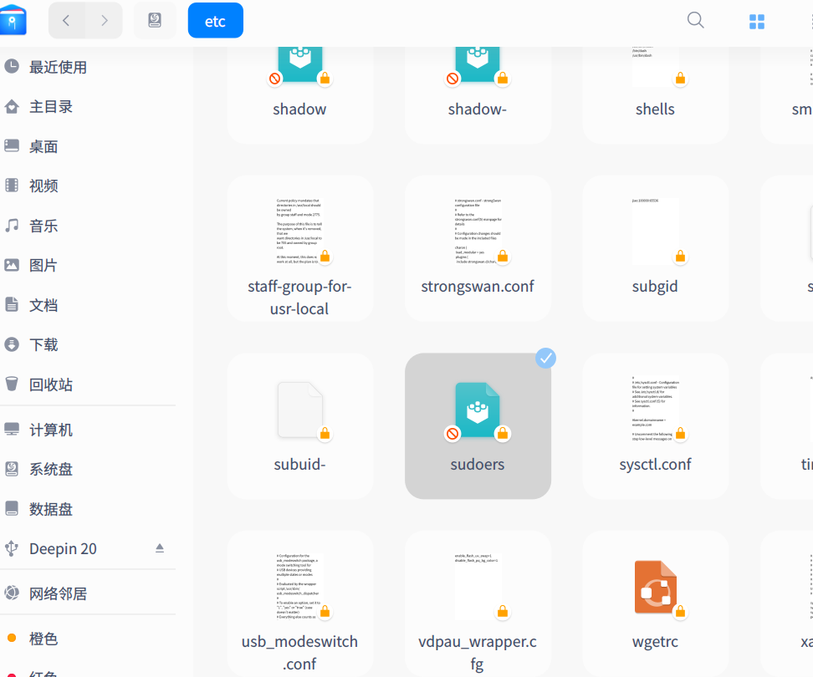The width and height of the screenshot is (813, 677).
Task: Open 系统盘 in the sidebar
Action: click(88, 469)
